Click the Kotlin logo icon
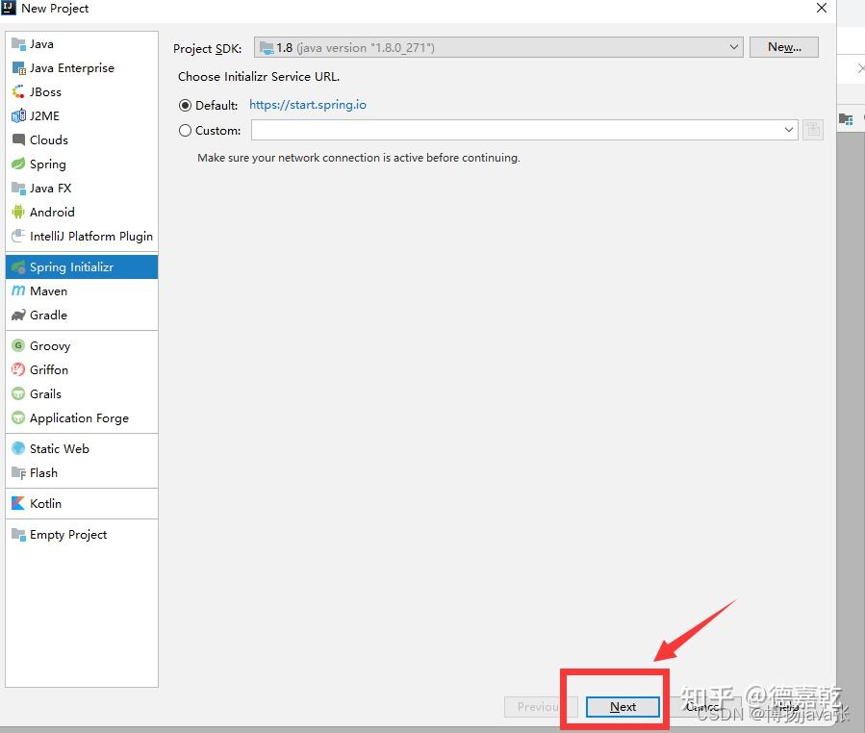This screenshot has height=733, width=865. point(18,503)
